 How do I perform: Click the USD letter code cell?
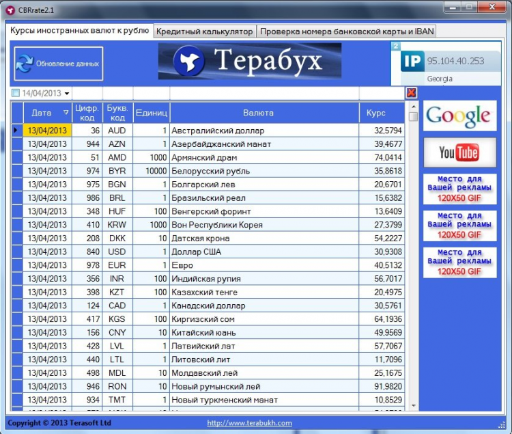pyautogui.click(x=117, y=252)
